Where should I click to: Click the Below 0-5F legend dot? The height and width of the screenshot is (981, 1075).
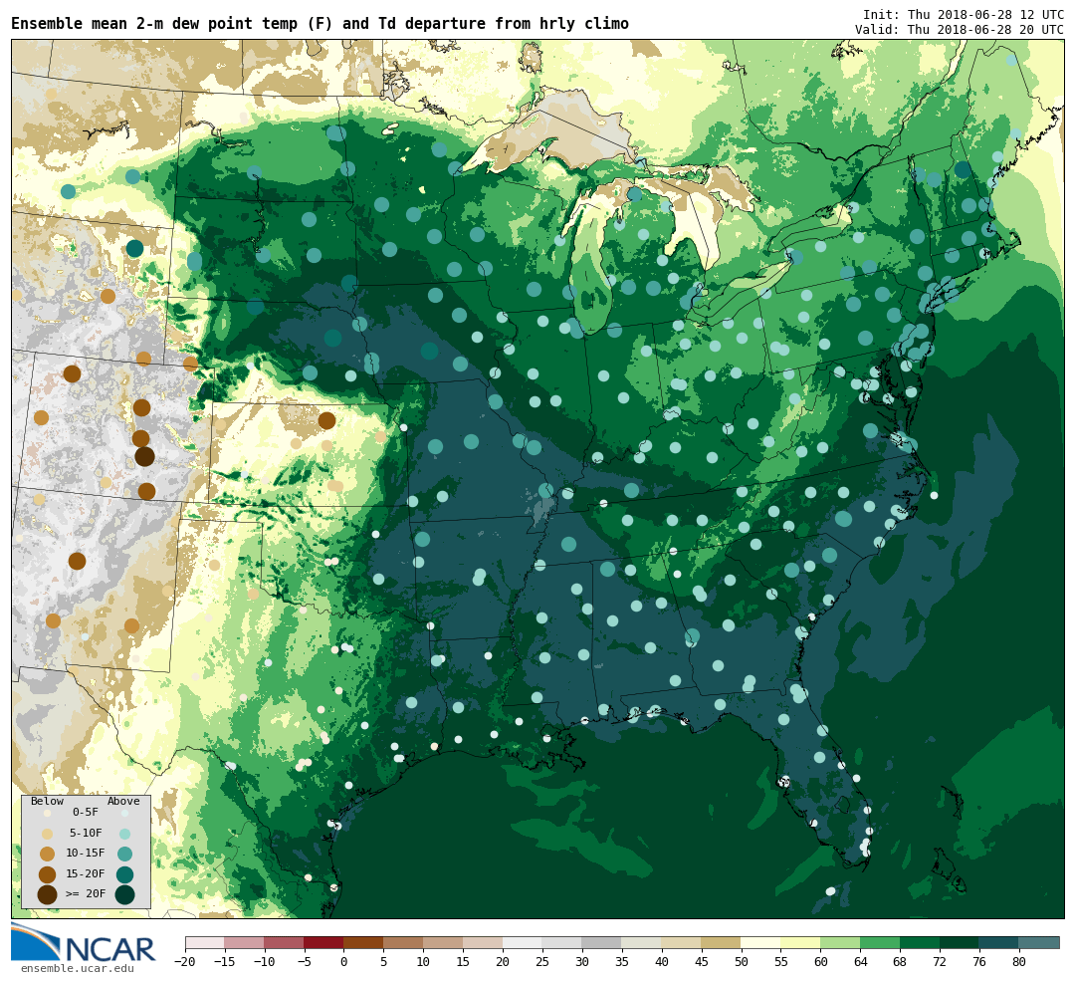click(x=48, y=813)
